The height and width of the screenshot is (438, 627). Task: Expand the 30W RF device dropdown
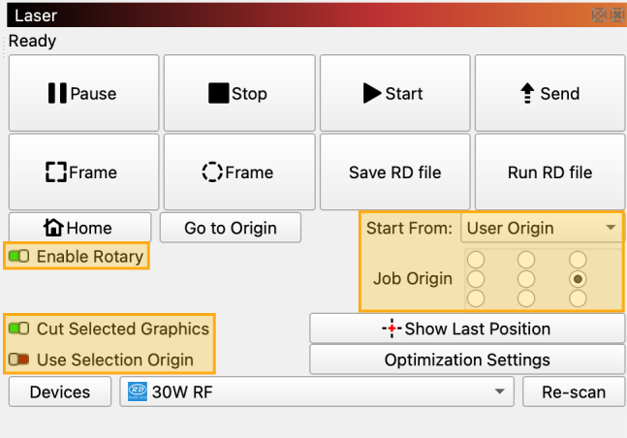316,392
